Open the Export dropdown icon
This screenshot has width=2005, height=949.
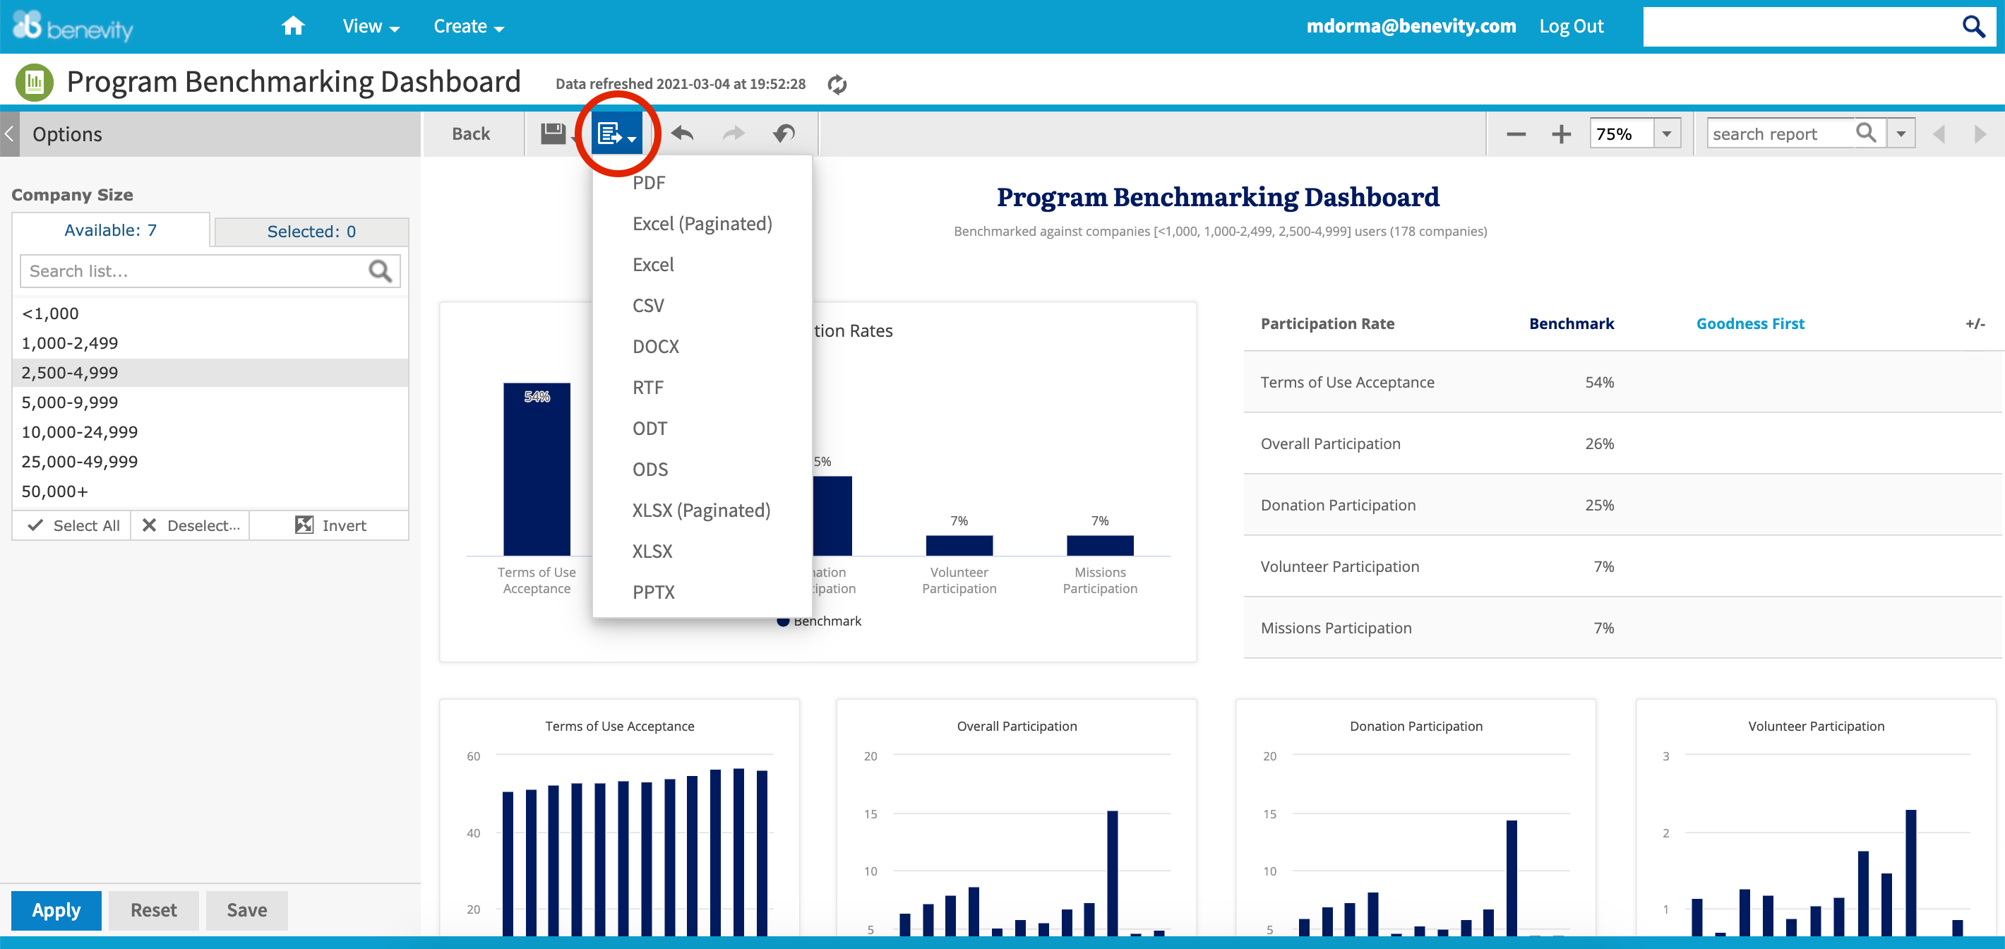[x=616, y=134]
